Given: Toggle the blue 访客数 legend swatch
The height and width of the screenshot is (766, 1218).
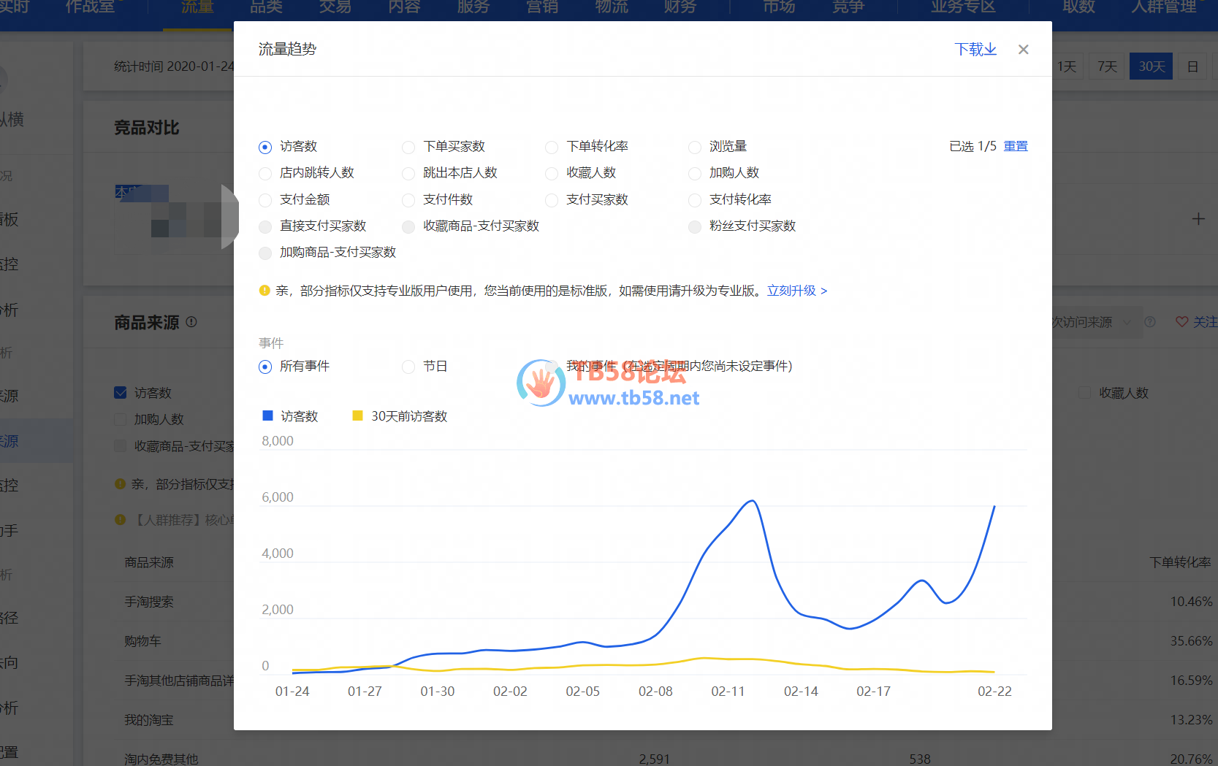Looking at the screenshot, I should coord(267,415).
